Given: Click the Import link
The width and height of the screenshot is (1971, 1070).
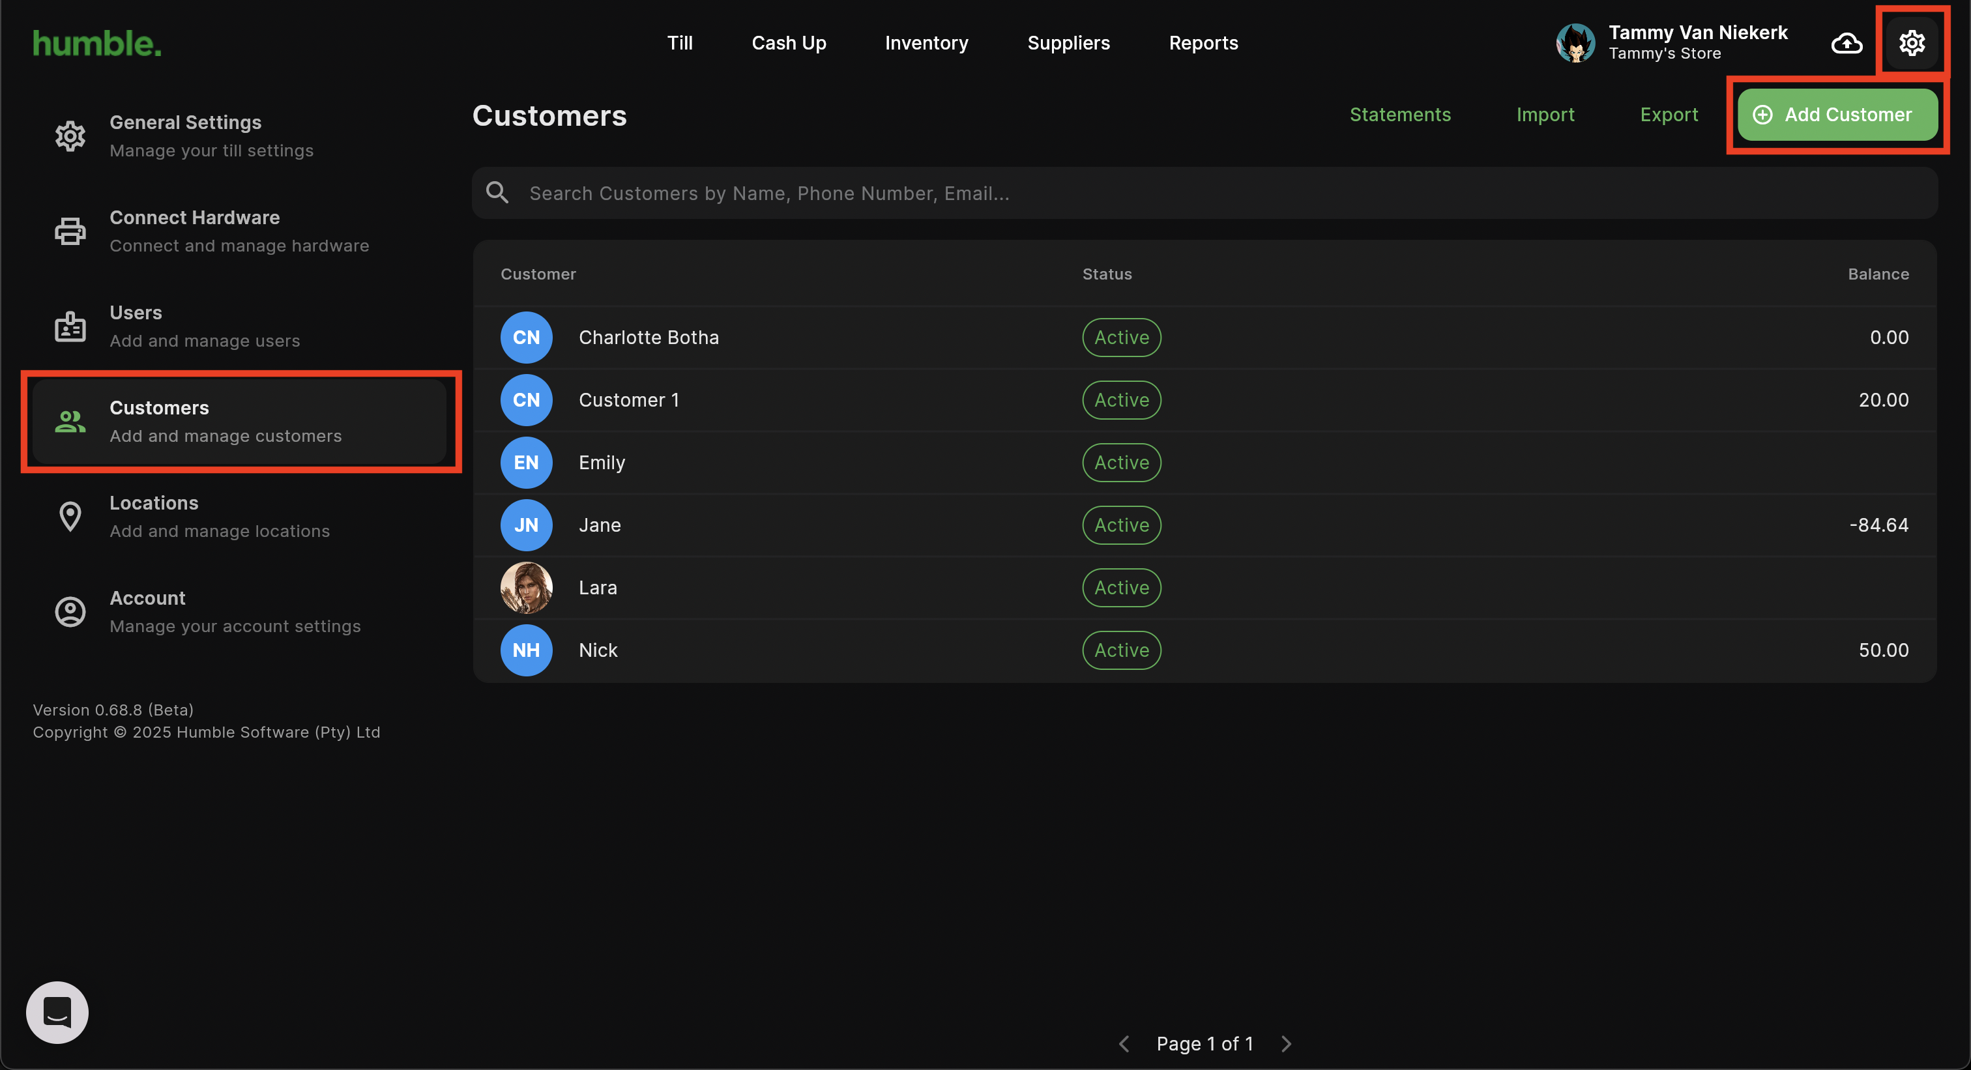Looking at the screenshot, I should 1545,115.
